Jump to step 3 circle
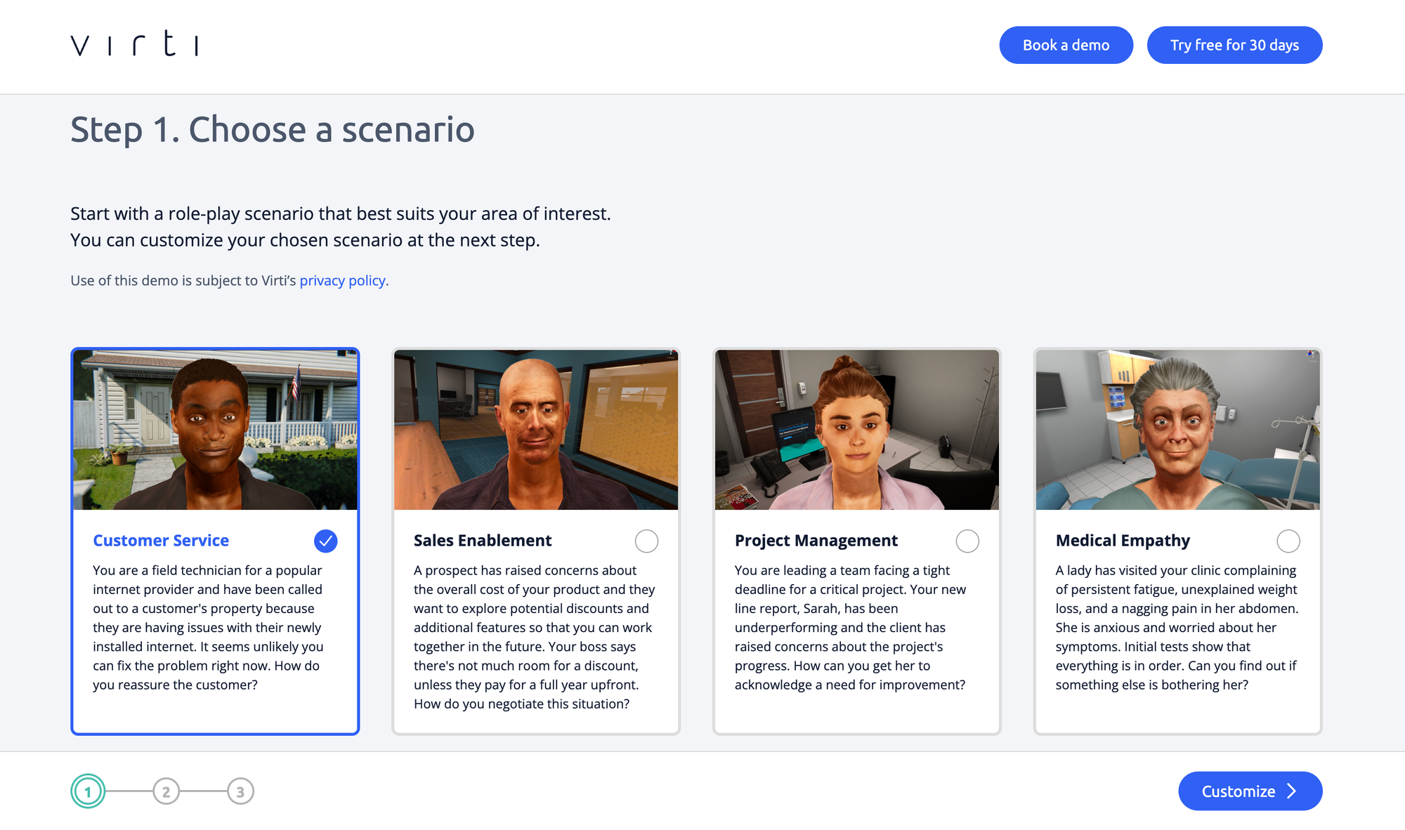The width and height of the screenshot is (1405, 830). pyautogui.click(x=240, y=792)
